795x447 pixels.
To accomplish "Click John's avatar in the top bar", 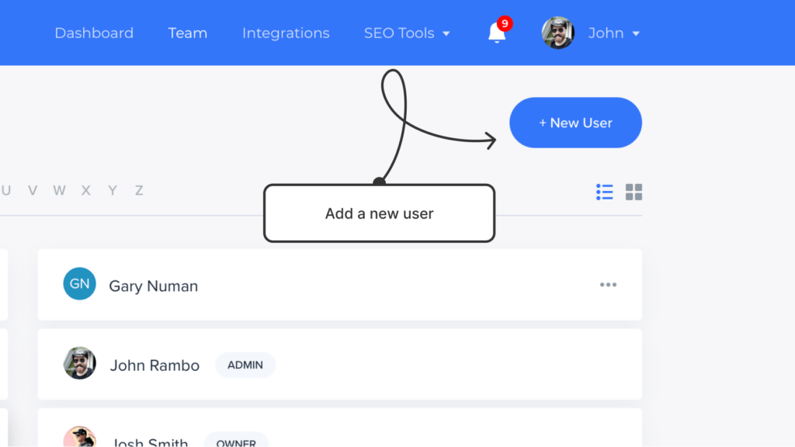I will [x=557, y=33].
